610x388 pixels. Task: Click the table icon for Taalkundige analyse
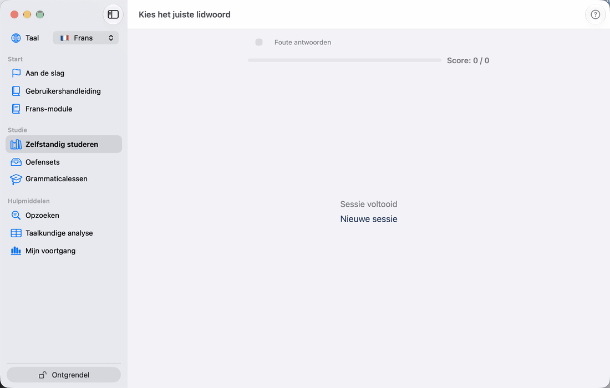16,233
